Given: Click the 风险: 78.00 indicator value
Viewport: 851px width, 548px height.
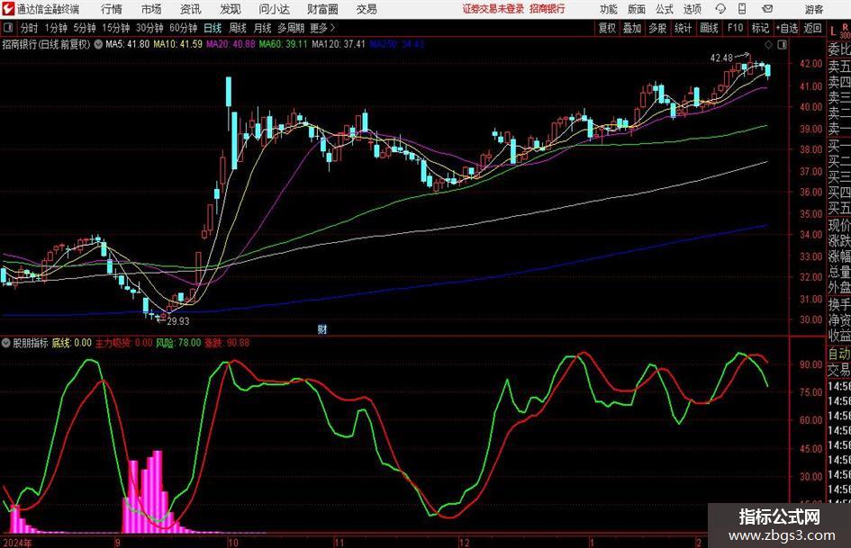Looking at the screenshot, I should click(x=178, y=343).
